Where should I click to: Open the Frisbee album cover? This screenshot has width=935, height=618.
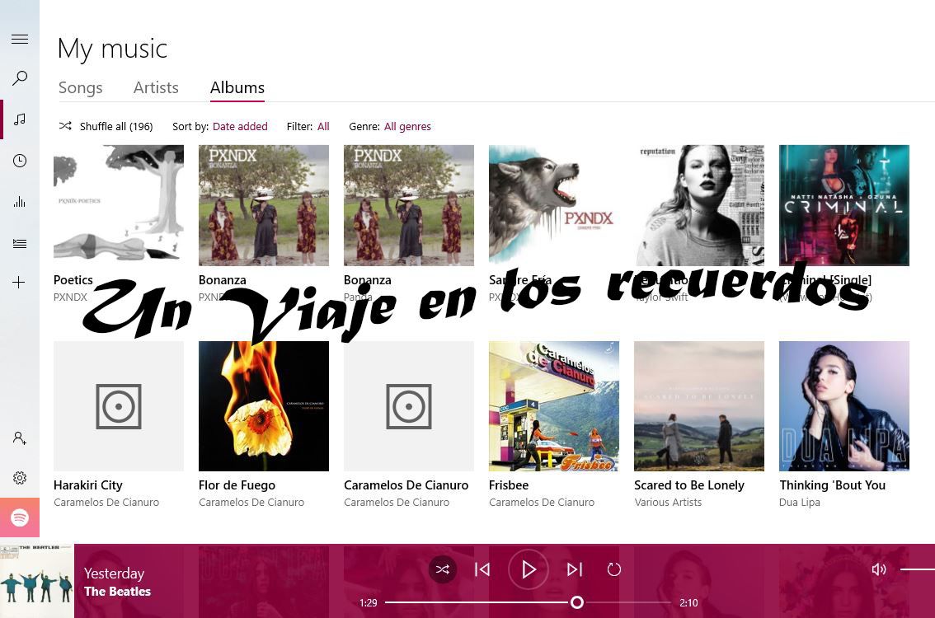[x=554, y=406]
